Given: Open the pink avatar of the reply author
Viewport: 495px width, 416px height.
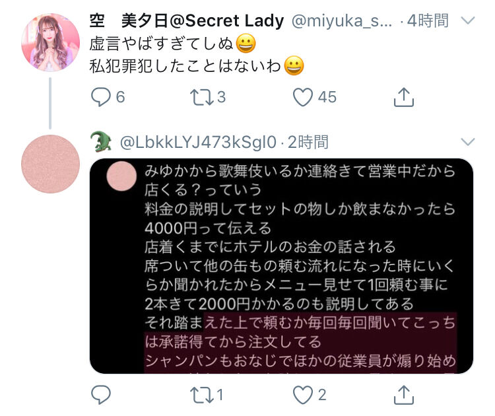Looking at the screenshot, I should (51, 164).
